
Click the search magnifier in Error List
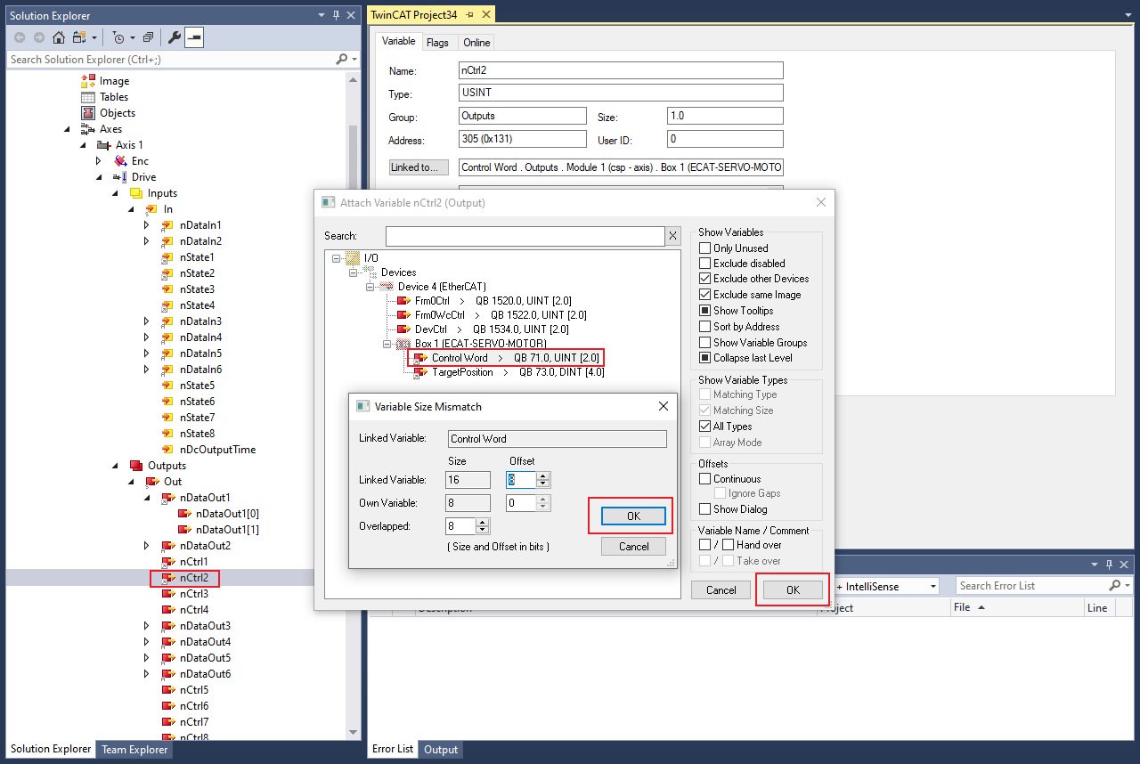pyautogui.click(x=1114, y=586)
